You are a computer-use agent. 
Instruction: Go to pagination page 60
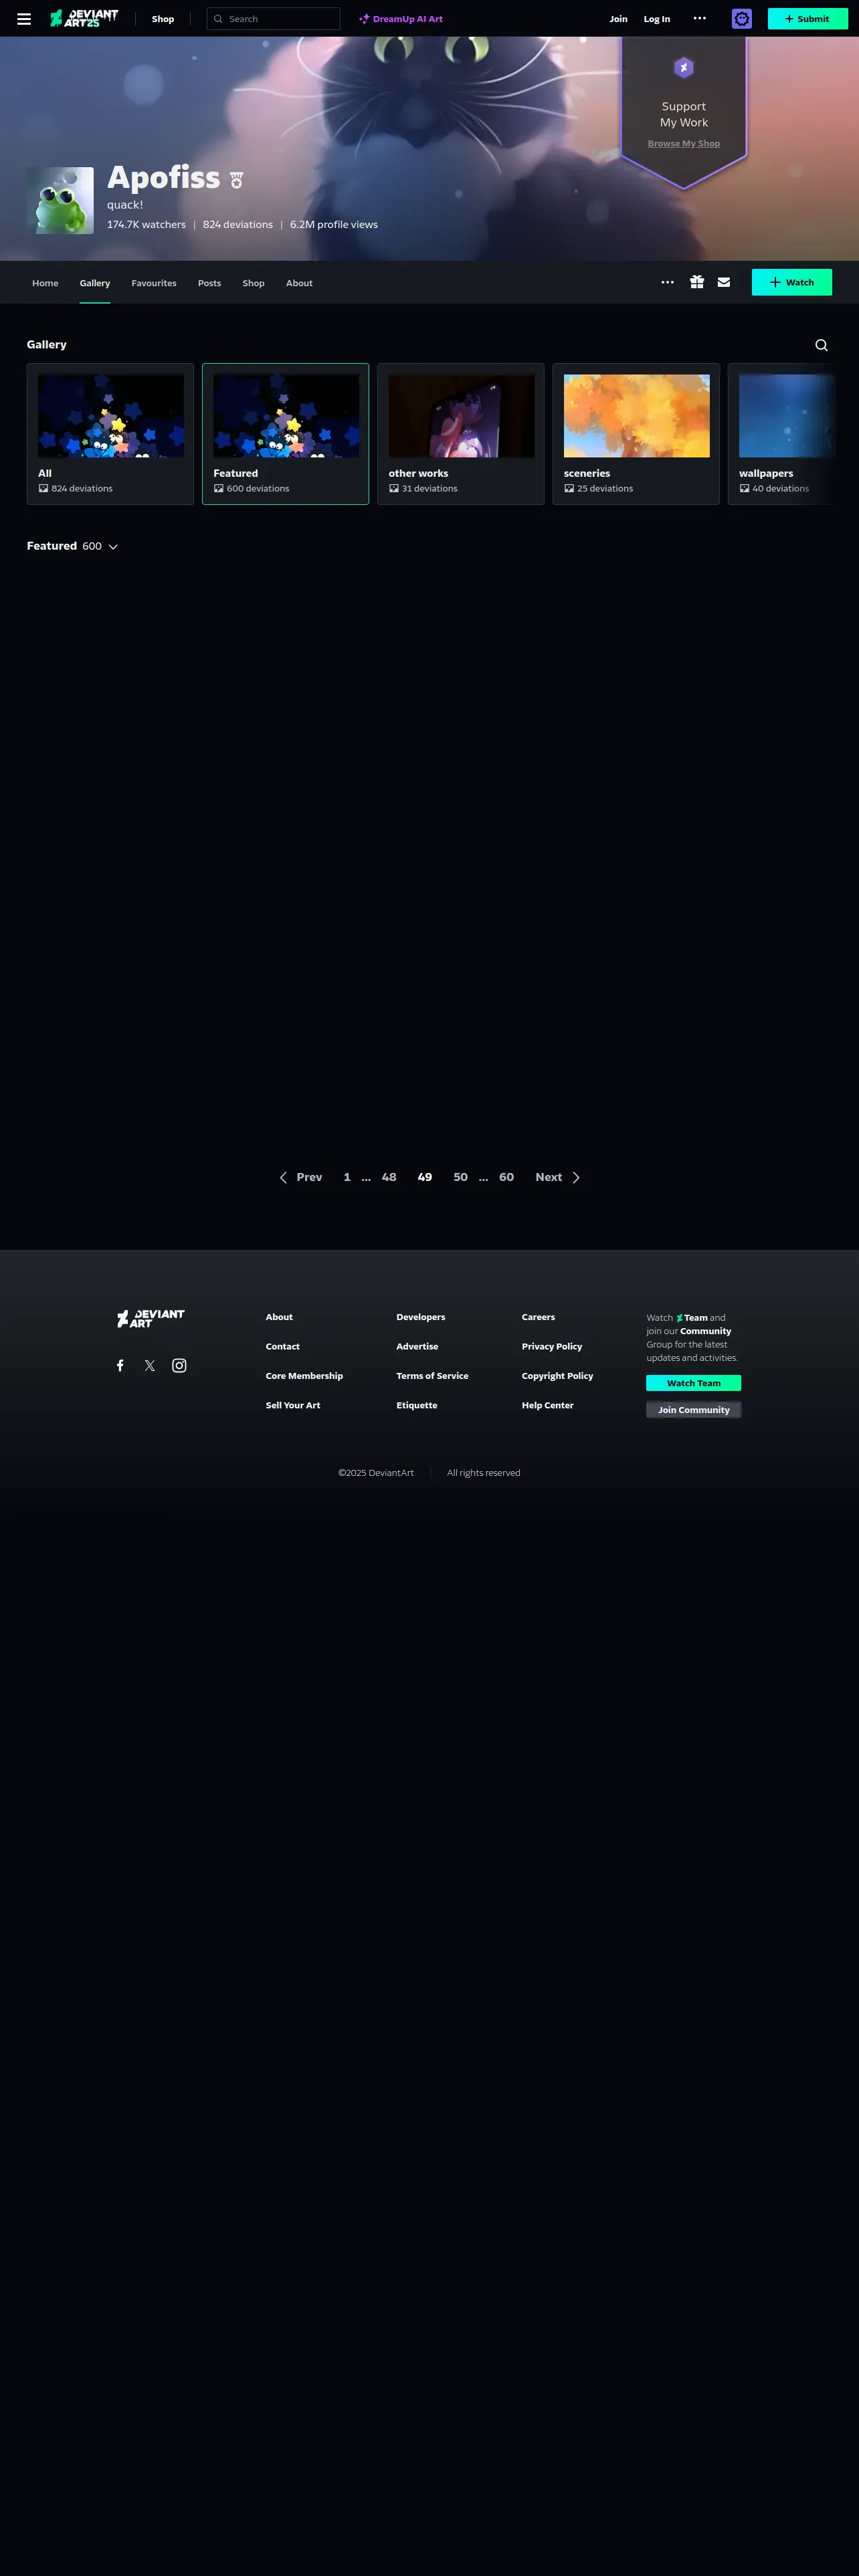click(x=506, y=1177)
